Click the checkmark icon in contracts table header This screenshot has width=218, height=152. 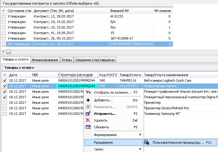pos(4,11)
